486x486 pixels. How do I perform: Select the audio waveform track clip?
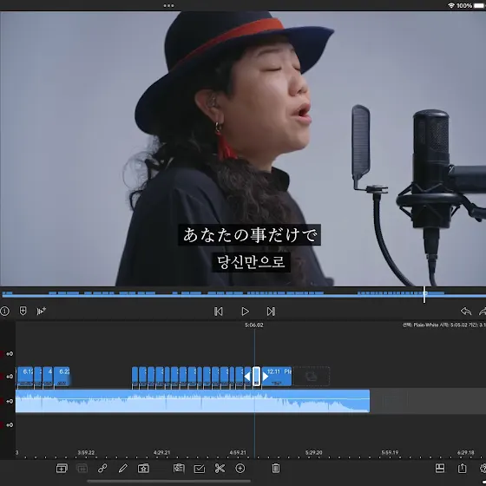click(193, 401)
